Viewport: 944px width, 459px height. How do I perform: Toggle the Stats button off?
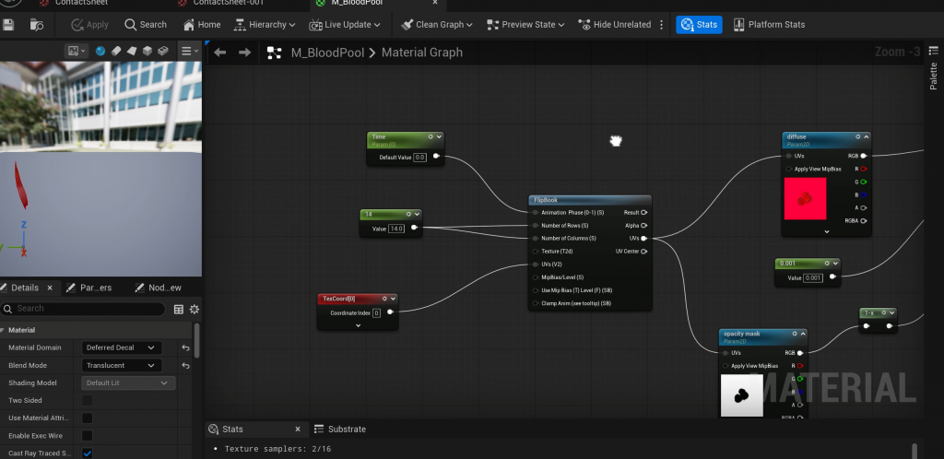(x=698, y=25)
